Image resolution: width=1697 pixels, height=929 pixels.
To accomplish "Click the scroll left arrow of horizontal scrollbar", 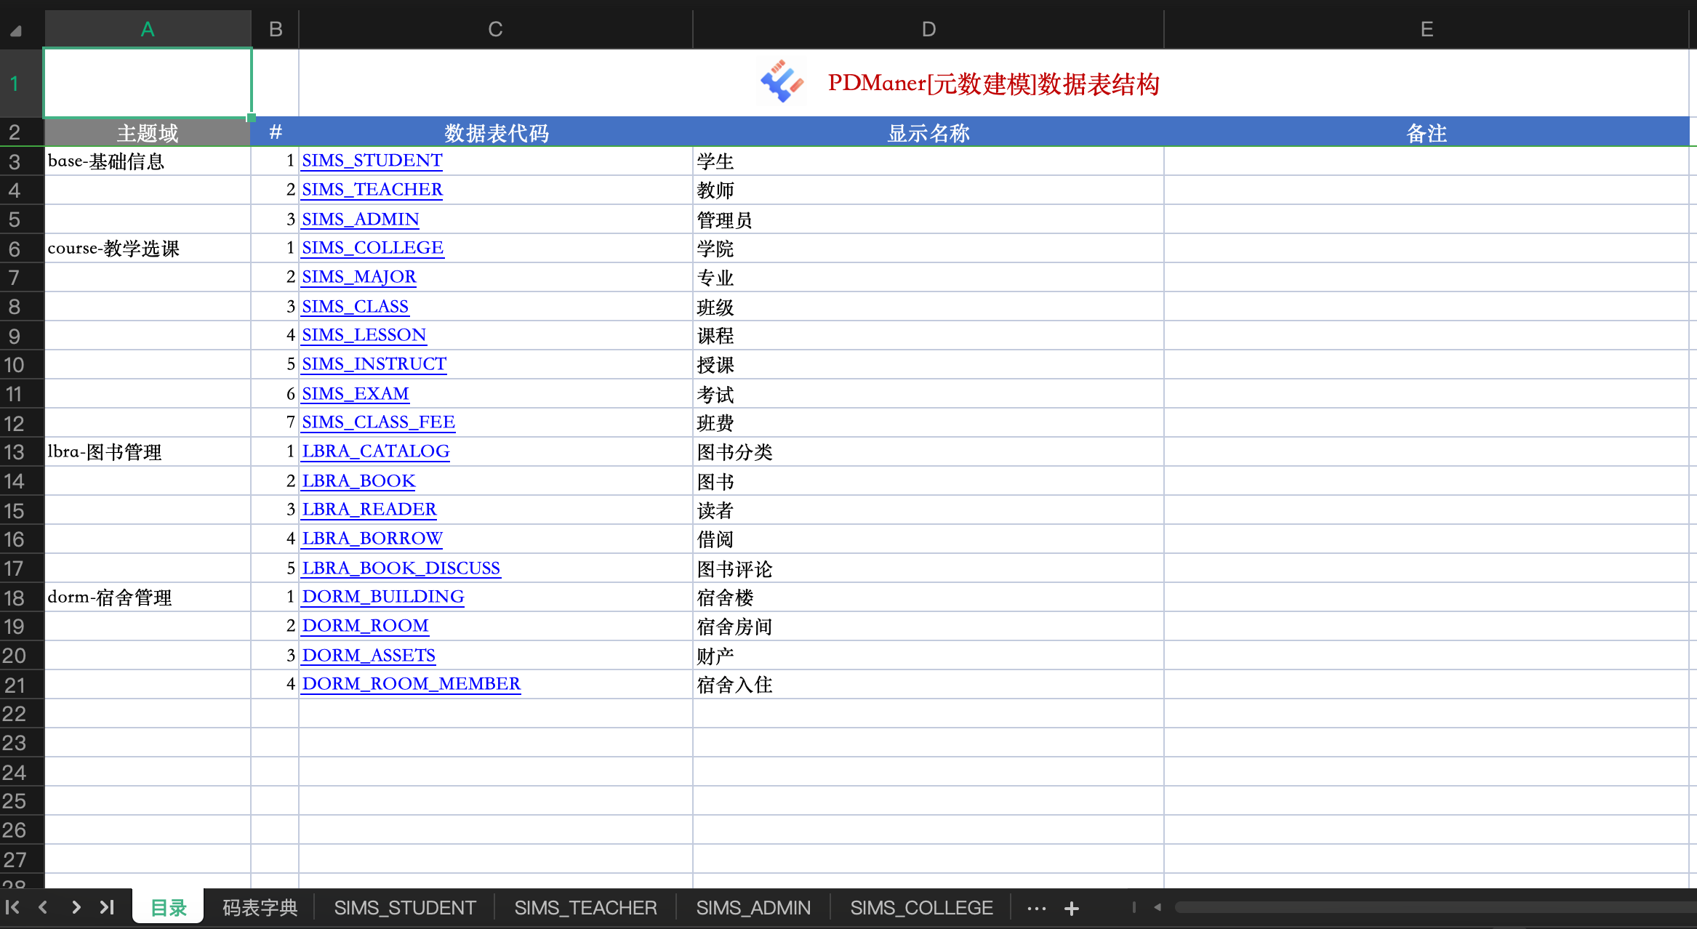I will tap(1158, 907).
